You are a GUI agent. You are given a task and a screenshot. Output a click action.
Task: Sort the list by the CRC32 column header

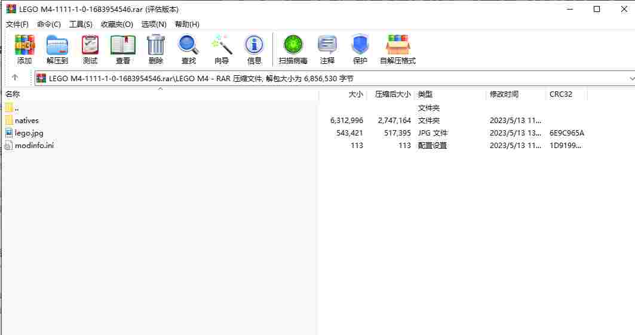click(566, 94)
